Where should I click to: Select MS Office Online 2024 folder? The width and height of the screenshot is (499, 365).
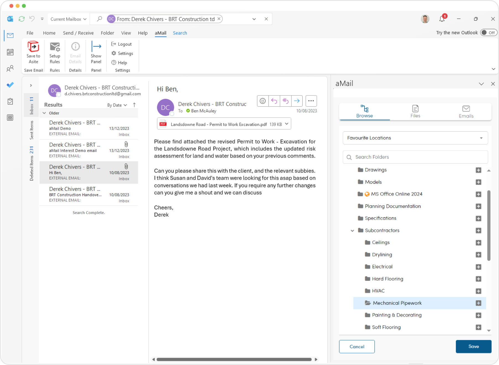(x=396, y=194)
